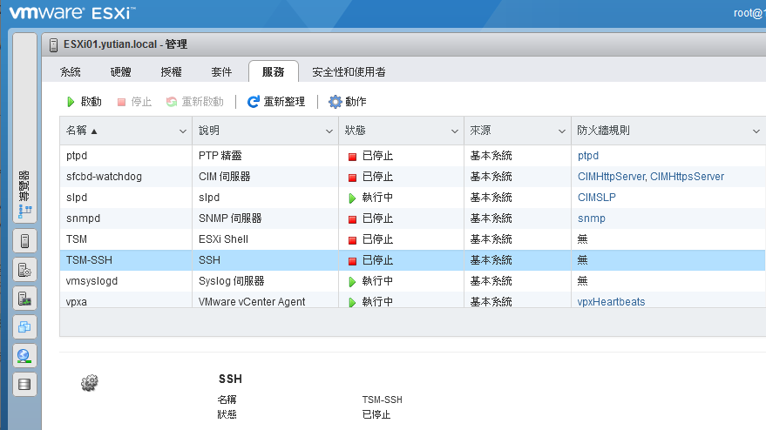
Task: Open the Host icon in the sidebar
Action: pyautogui.click(x=24, y=240)
